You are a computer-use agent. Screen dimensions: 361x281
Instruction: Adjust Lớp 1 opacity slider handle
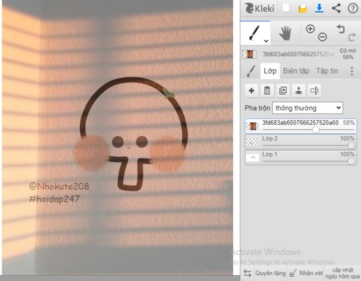(x=351, y=161)
